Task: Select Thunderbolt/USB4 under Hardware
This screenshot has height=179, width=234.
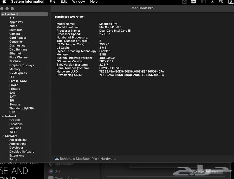Action: pyautogui.click(x=22, y=108)
